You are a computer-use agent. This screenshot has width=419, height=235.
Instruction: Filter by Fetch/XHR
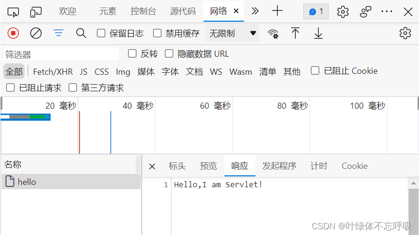tap(53, 72)
